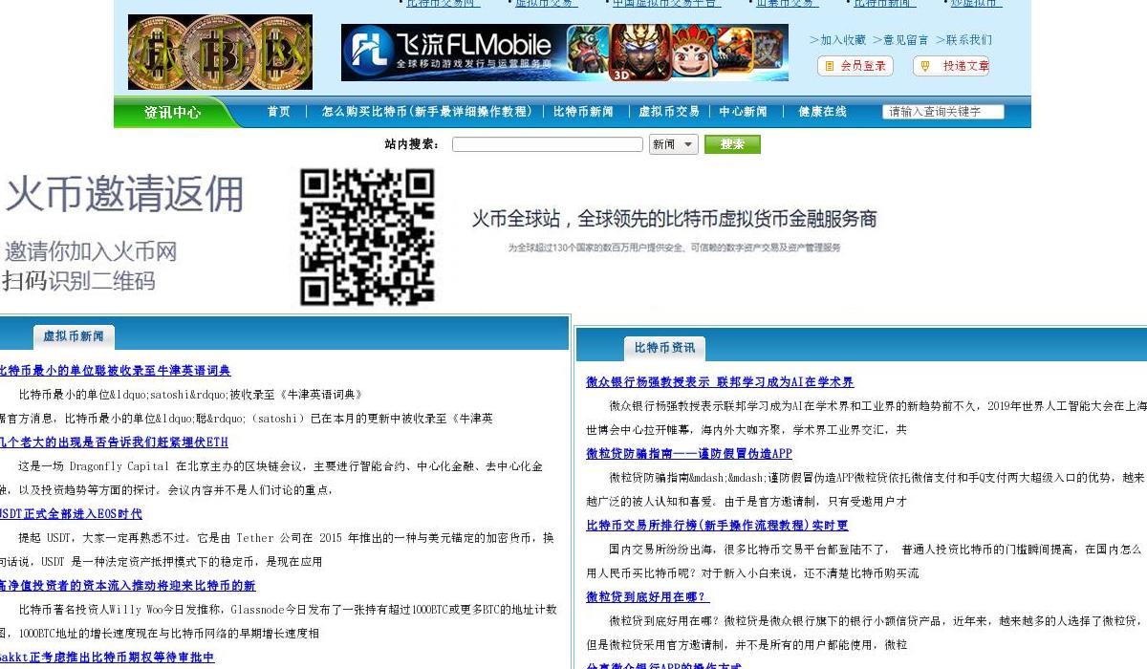Open article 比特币最小的单位聪被收录至牛津英语词典

pyautogui.click(x=115, y=371)
